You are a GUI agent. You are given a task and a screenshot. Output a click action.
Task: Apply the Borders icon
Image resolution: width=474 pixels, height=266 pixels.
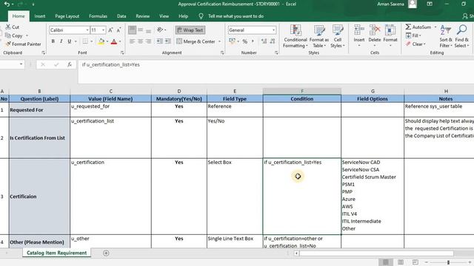click(86, 41)
